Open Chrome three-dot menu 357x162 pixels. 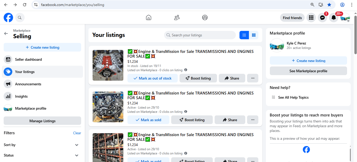(352, 5)
